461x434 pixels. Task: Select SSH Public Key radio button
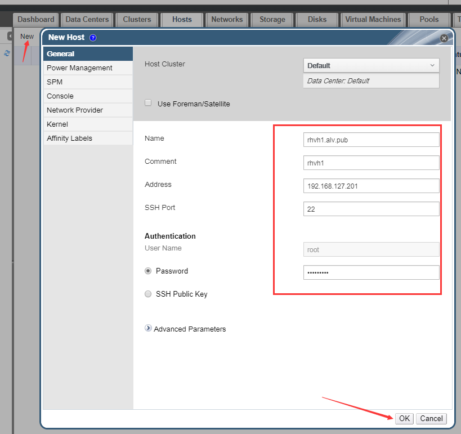pos(148,294)
